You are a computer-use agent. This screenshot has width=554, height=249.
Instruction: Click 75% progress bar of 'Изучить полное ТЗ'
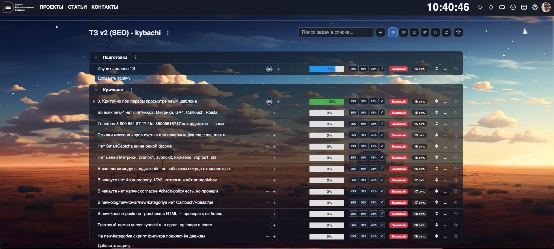(327, 69)
